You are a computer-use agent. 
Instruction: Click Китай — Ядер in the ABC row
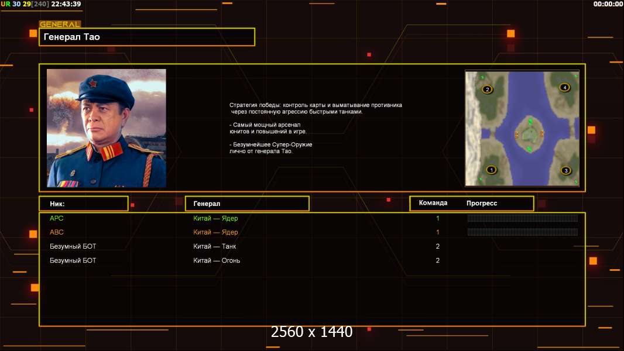click(x=215, y=232)
